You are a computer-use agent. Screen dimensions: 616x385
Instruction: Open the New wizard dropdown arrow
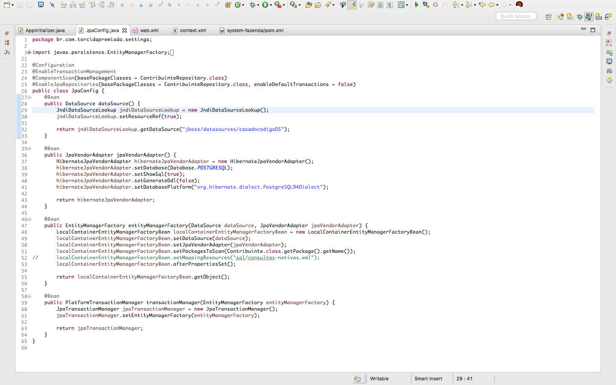pos(13,5)
